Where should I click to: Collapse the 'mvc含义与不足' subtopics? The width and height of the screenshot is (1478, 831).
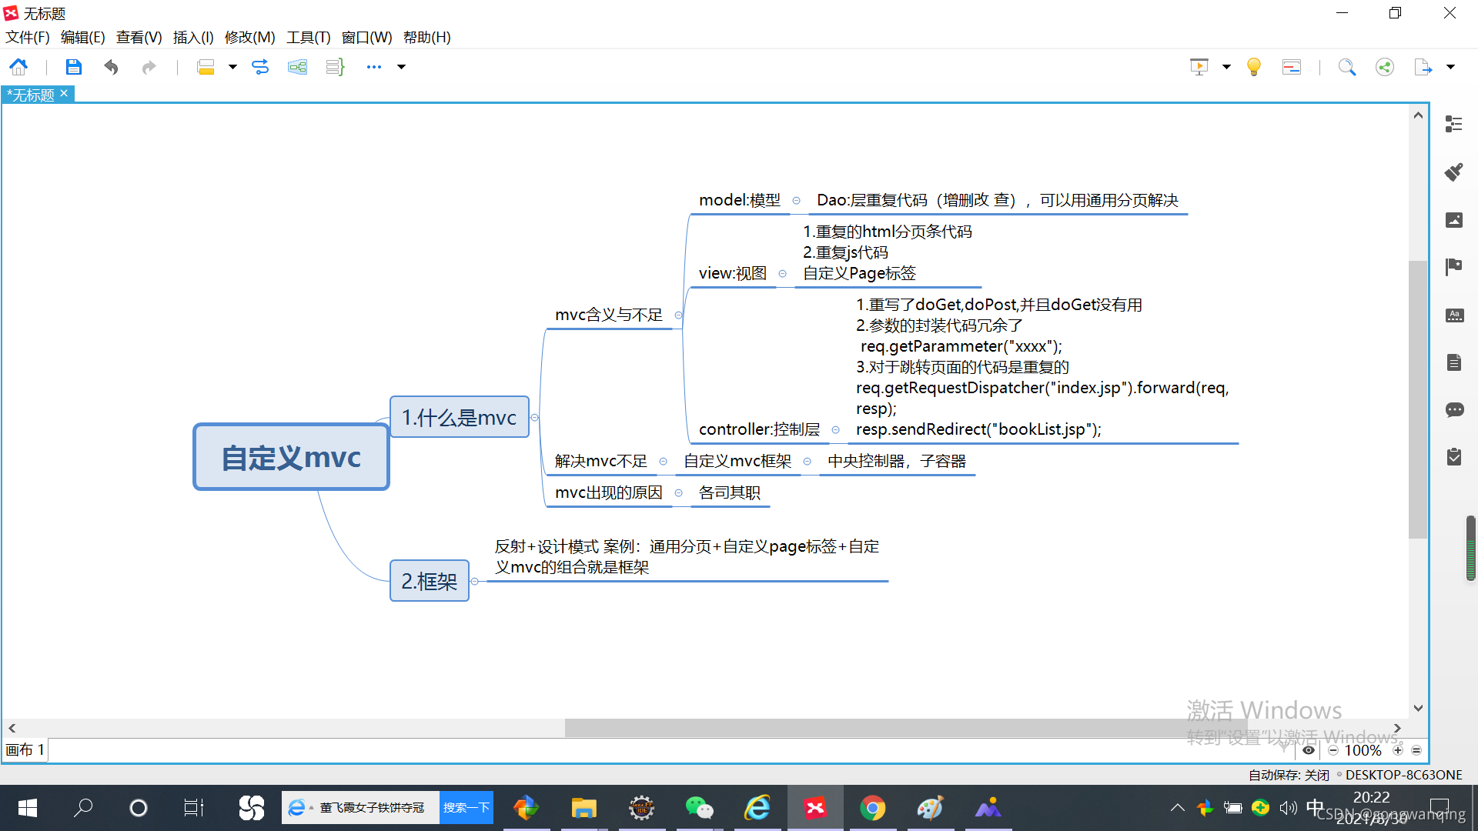678,315
